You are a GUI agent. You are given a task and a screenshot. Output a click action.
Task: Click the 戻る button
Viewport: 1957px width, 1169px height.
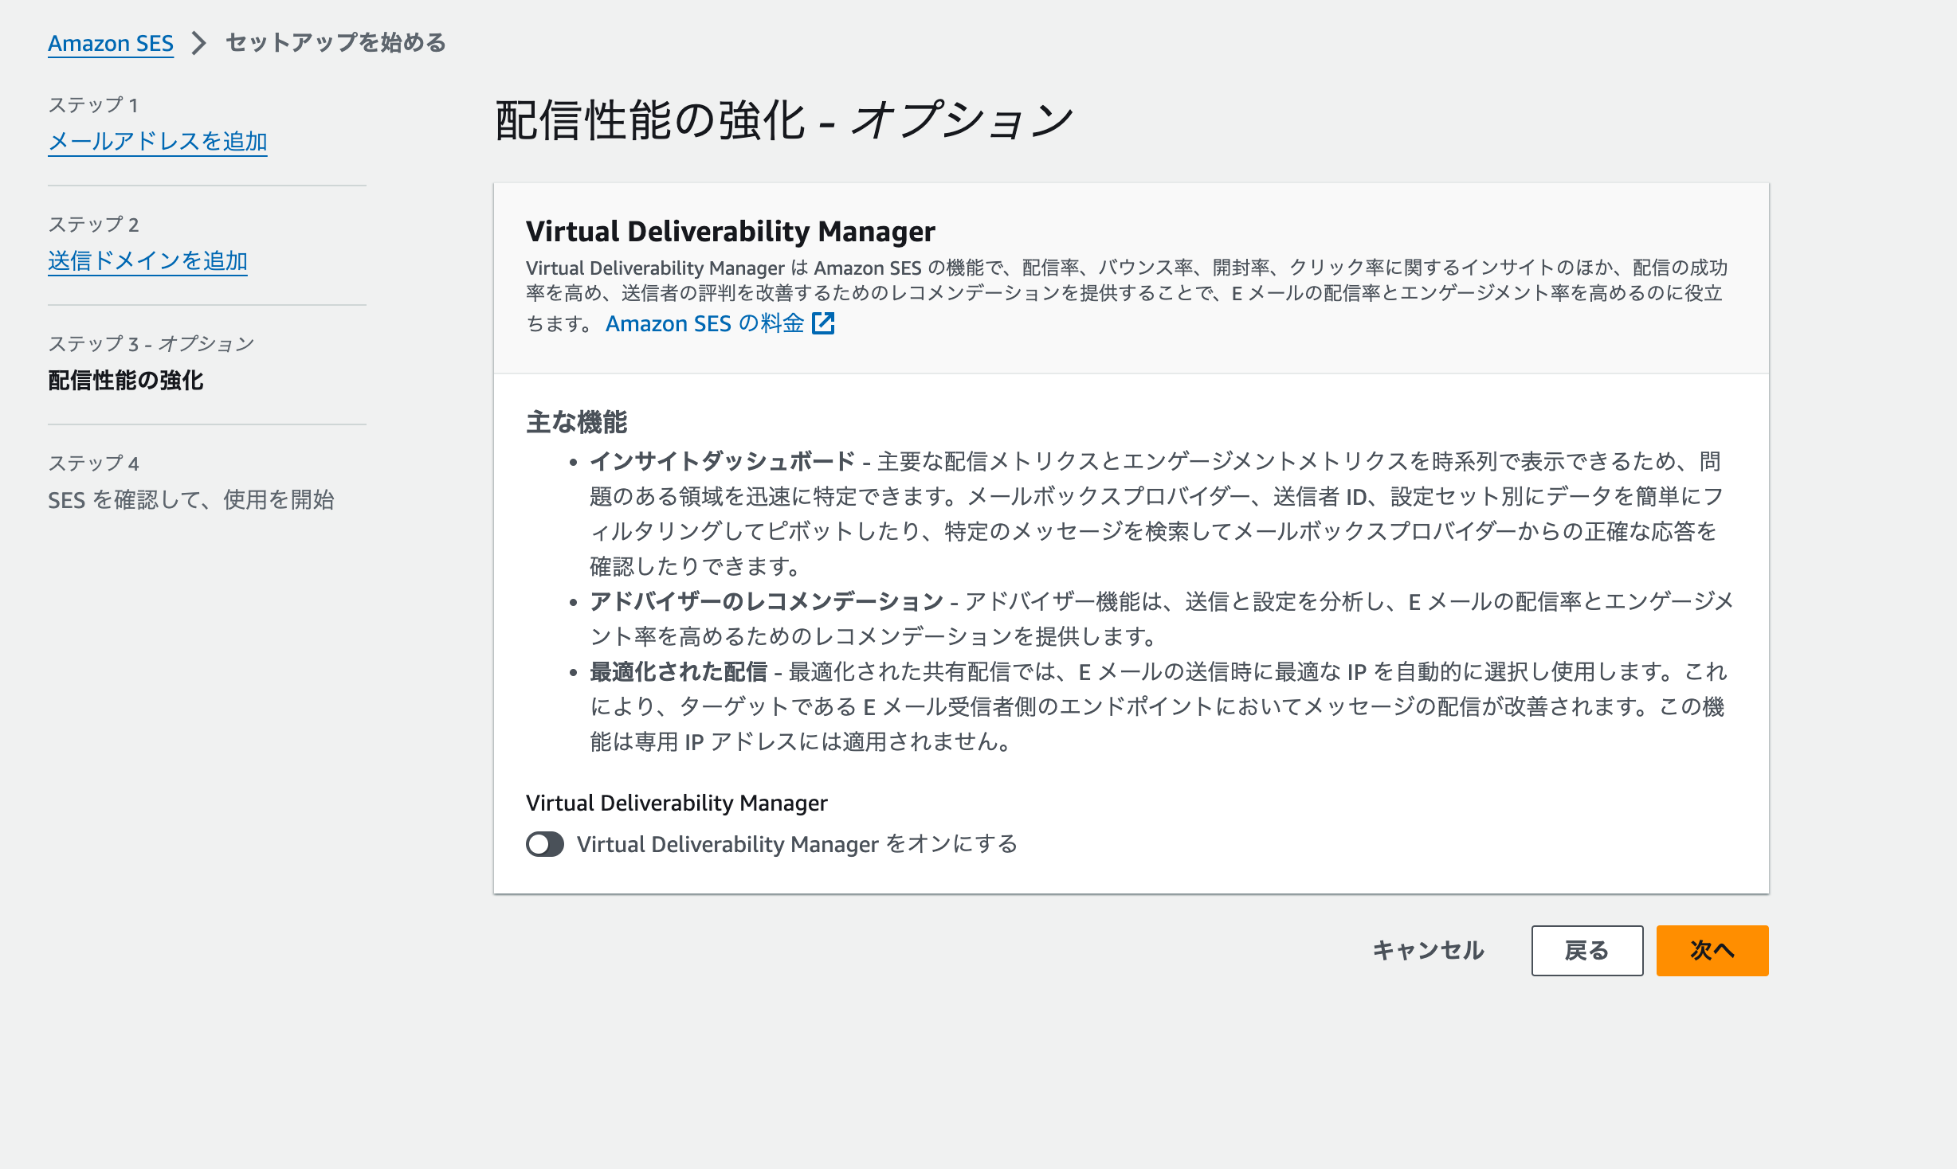(x=1587, y=951)
